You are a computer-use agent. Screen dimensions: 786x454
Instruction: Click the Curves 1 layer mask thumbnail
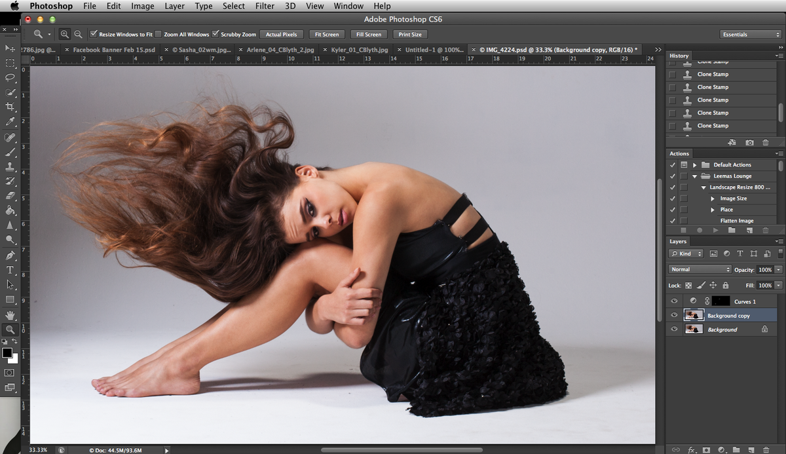point(721,301)
